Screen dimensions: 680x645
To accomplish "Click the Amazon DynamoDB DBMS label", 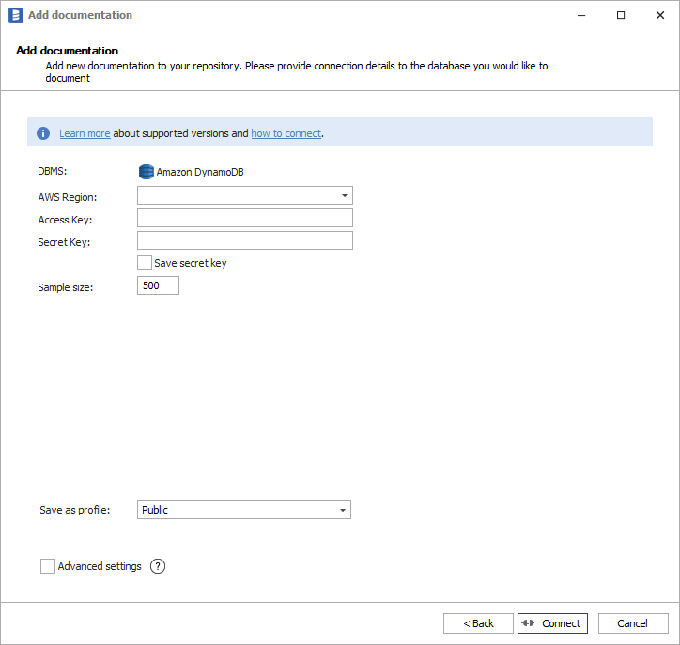I will 200,172.
